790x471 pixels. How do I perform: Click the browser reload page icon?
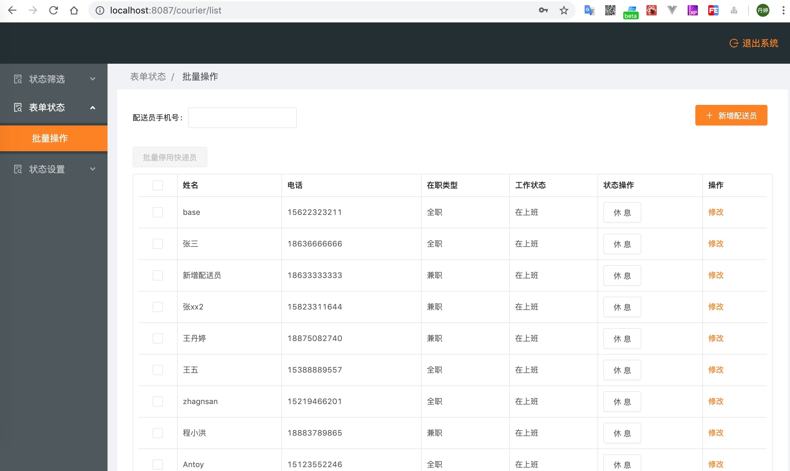tap(53, 10)
